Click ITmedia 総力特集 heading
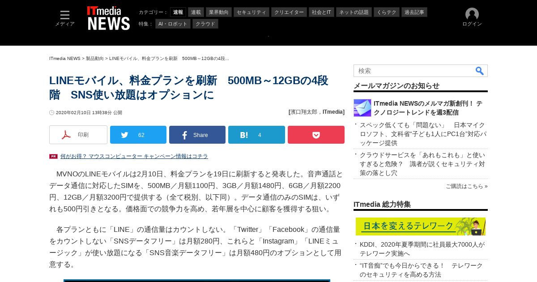The image size is (537, 282). click(x=382, y=204)
